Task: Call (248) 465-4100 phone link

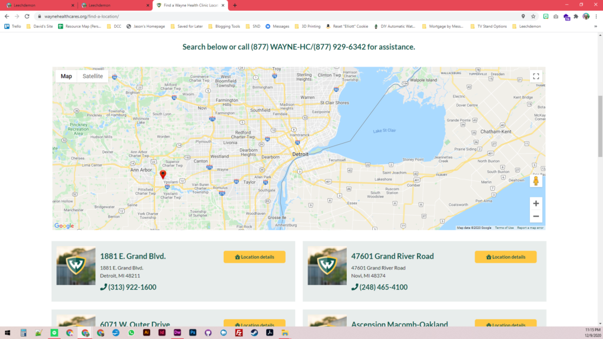Action: pyautogui.click(x=380, y=287)
